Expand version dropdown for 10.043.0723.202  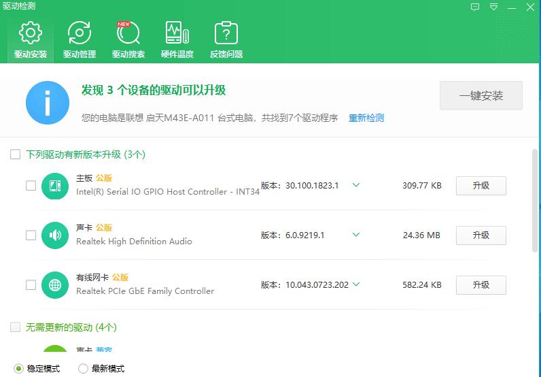pyautogui.click(x=356, y=284)
